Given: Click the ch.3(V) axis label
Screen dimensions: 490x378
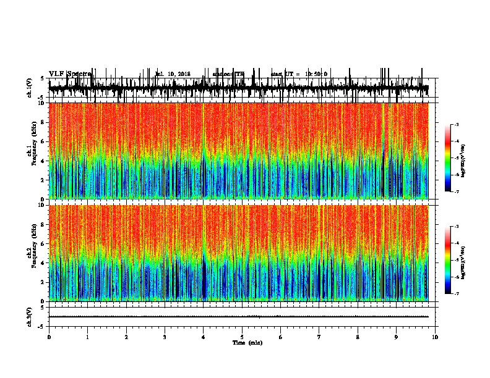Looking at the screenshot, I should (x=29, y=317).
